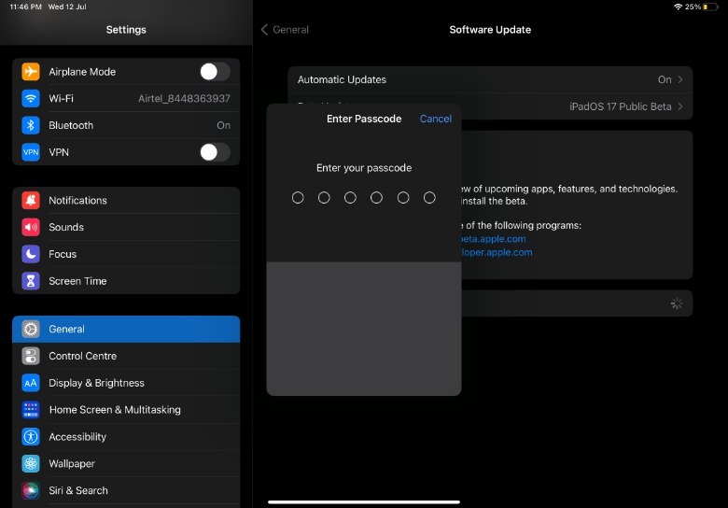This screenshot has height=508, width=728.
Task: Toggle the Airplane Mode switch
Action: 215,72
